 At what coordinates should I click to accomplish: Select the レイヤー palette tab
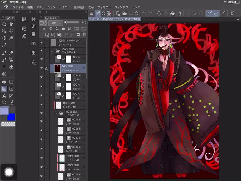coord(52,18)
